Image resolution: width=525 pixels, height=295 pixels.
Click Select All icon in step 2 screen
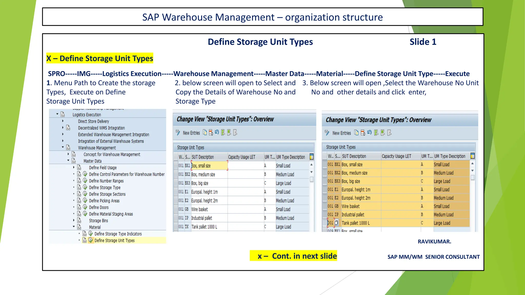(x=223, y=132)
